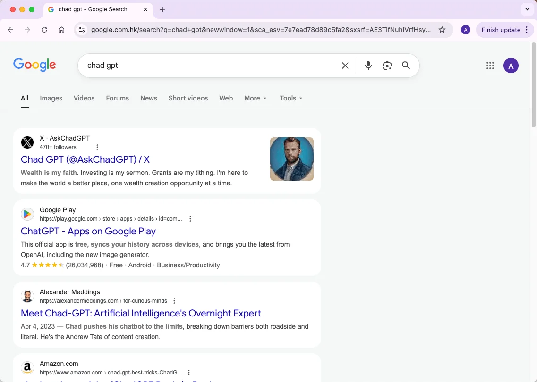Switch to the Web tab
Image resolution: width=537 pixels, height=382 pixels.
[x=226, y=98]
